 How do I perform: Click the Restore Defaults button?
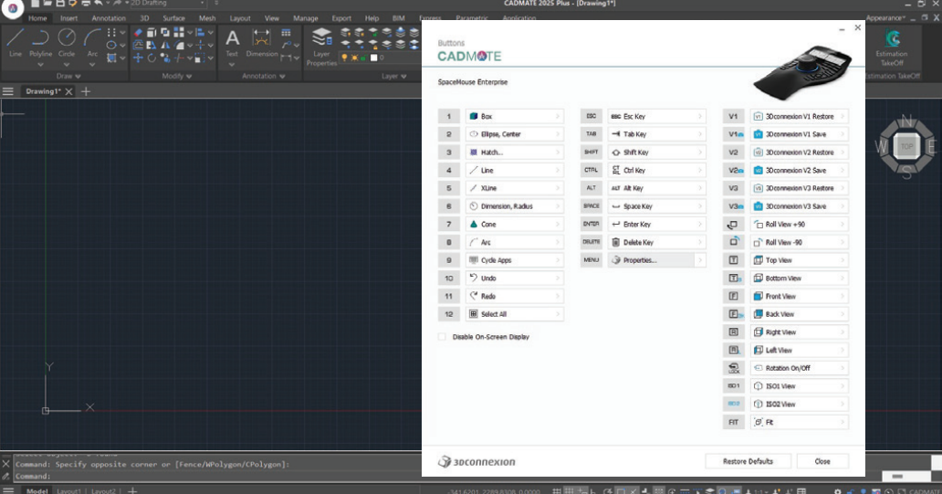click(x=748, y=461)
